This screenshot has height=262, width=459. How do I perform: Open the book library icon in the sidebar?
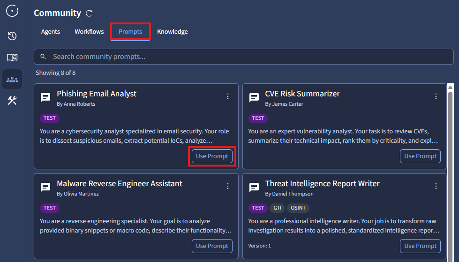12,58
